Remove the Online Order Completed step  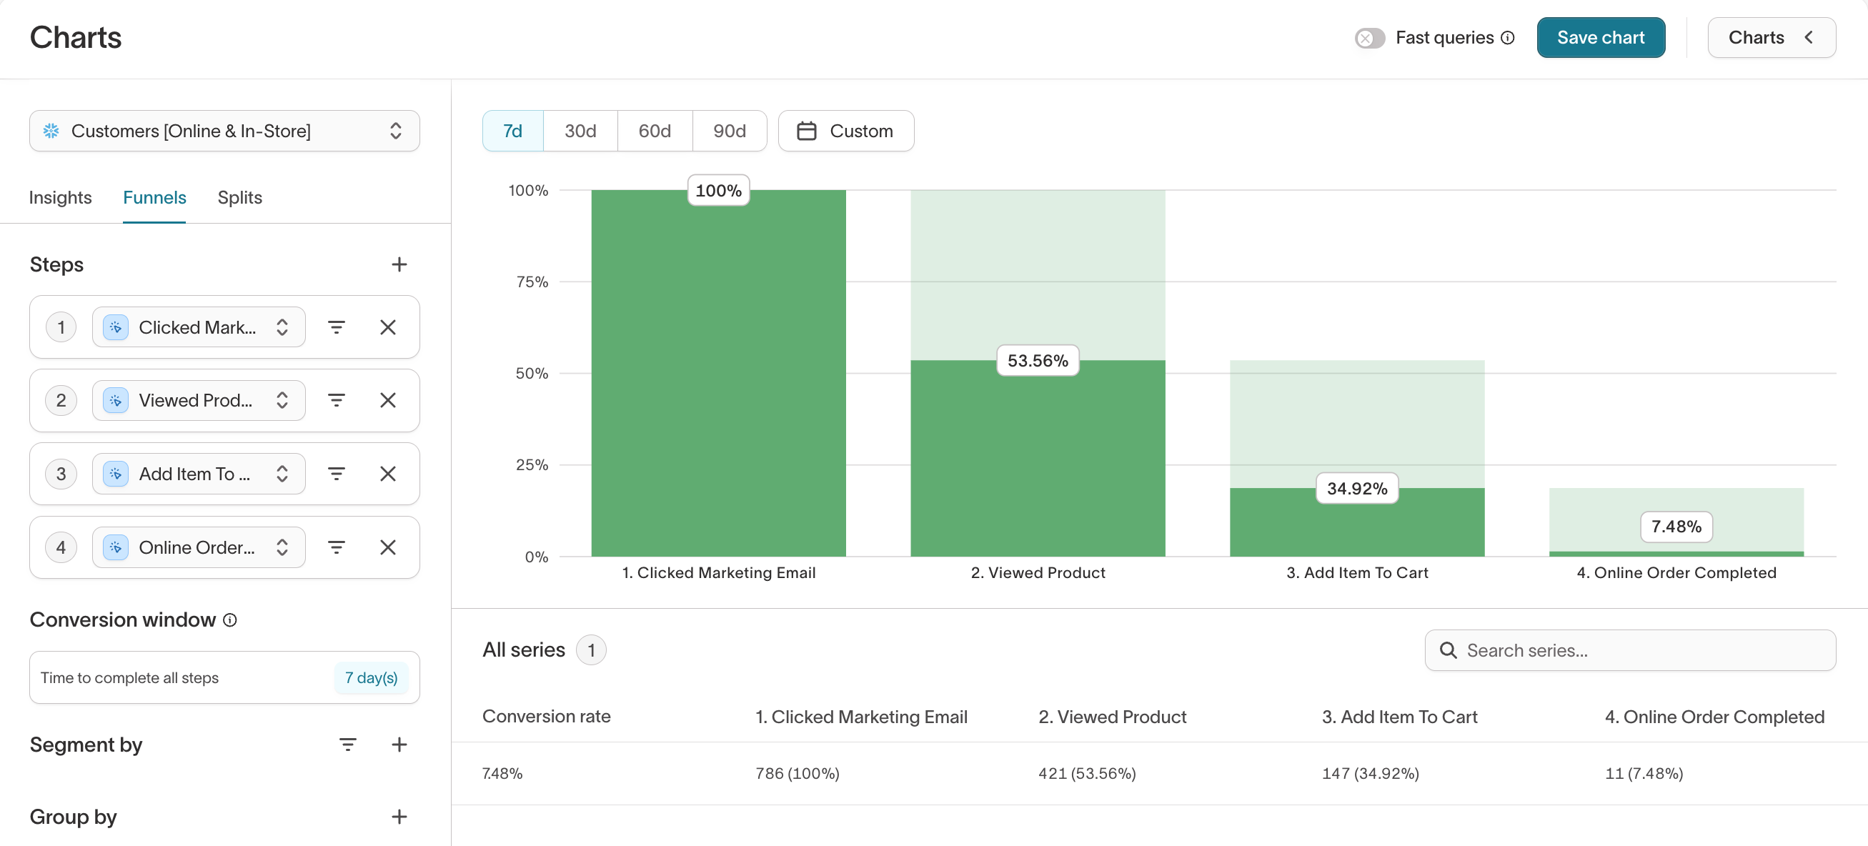tap(388, 547)
